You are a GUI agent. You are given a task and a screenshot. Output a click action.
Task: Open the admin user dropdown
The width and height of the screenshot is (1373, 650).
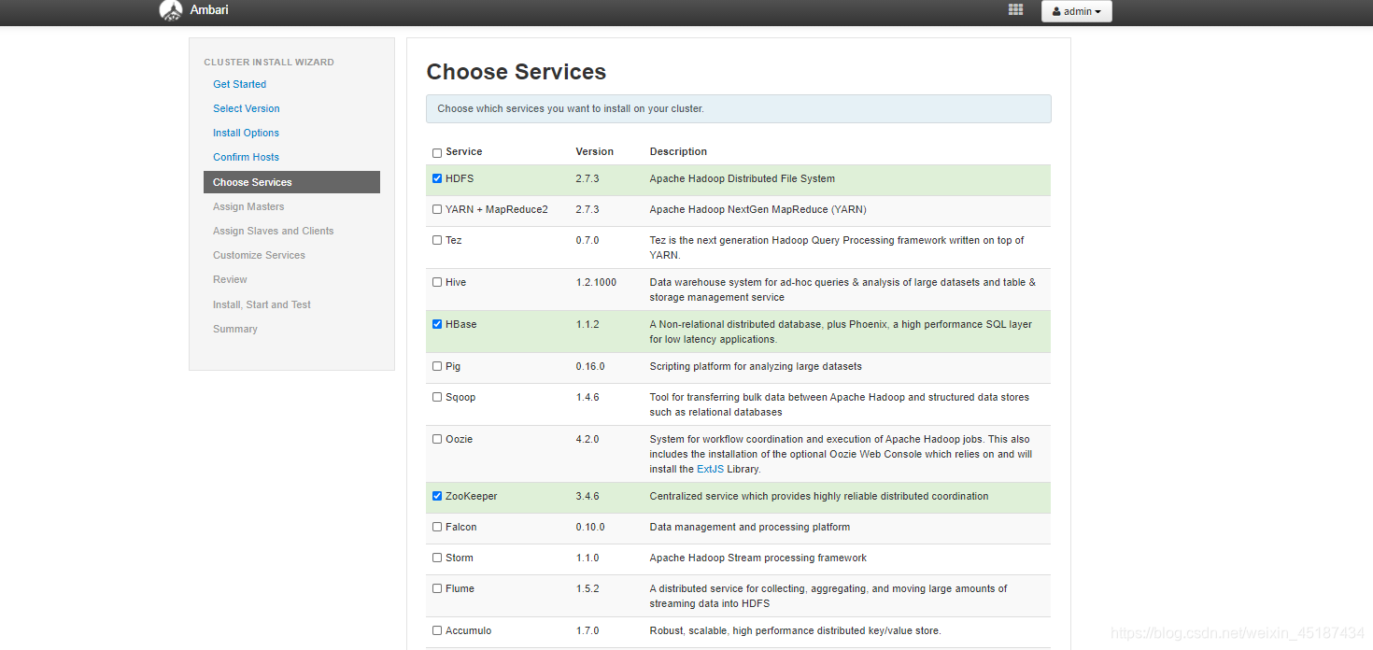(x=1076, y=11)
